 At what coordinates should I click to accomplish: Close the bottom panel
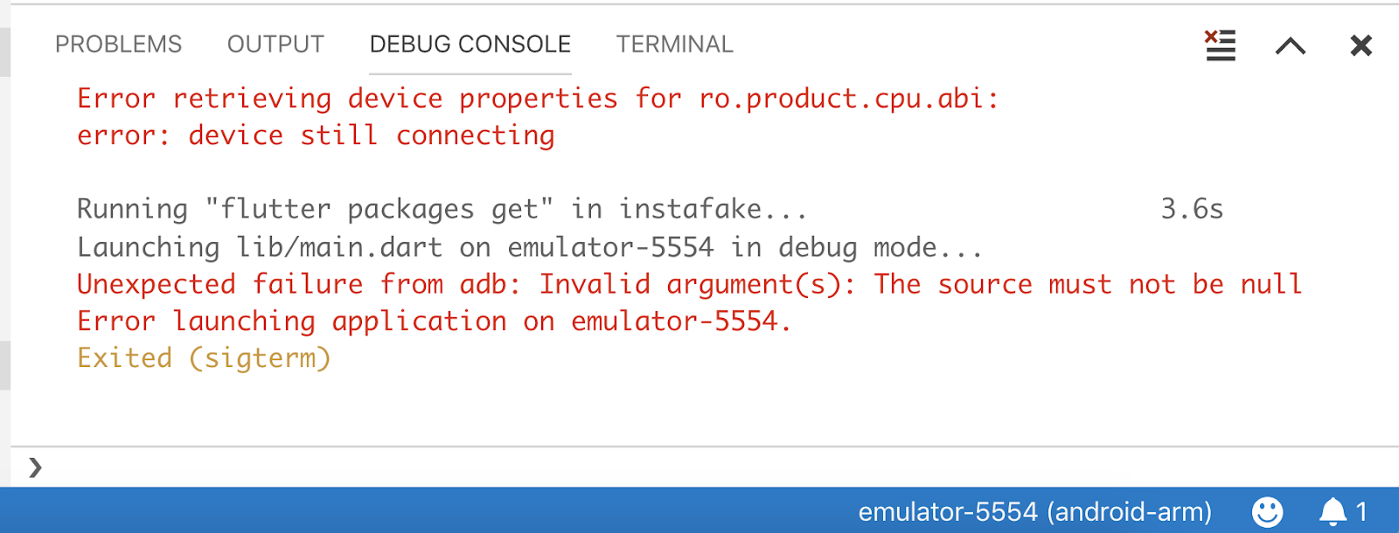pos(1361,45)
